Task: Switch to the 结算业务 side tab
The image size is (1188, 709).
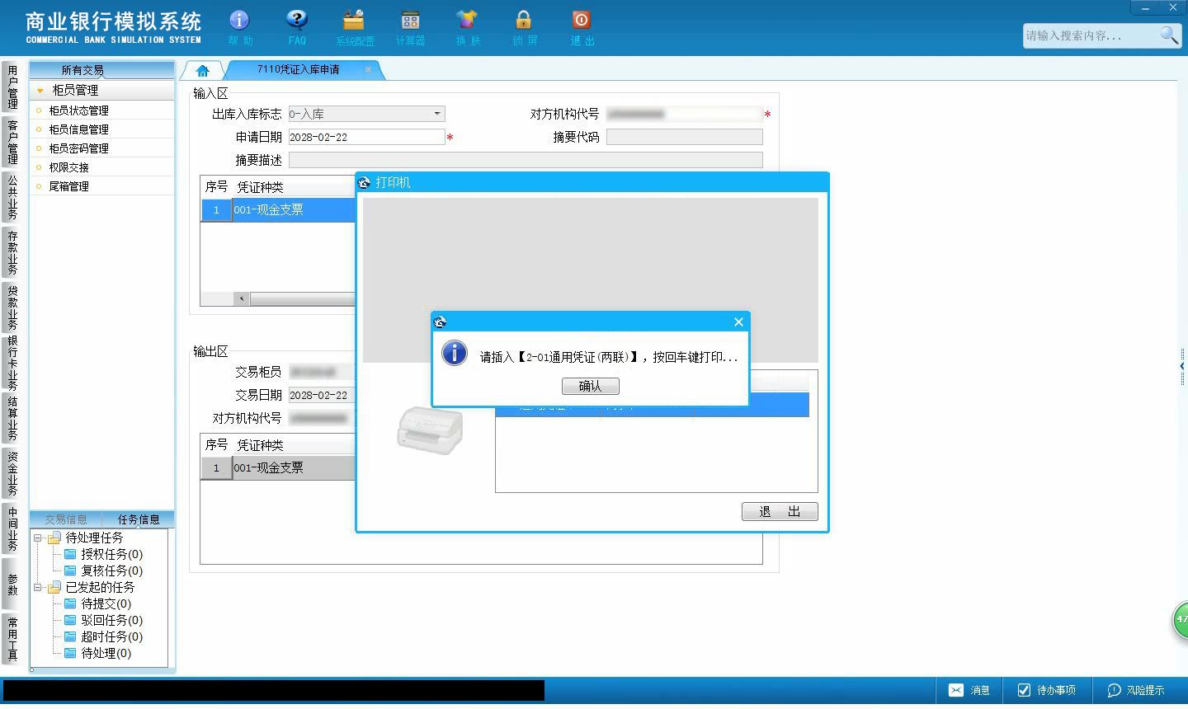Action: [x=12, y=419]
